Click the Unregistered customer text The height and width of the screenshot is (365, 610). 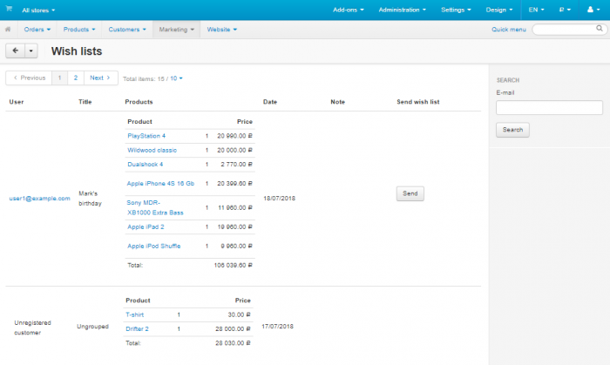(33, 328)
